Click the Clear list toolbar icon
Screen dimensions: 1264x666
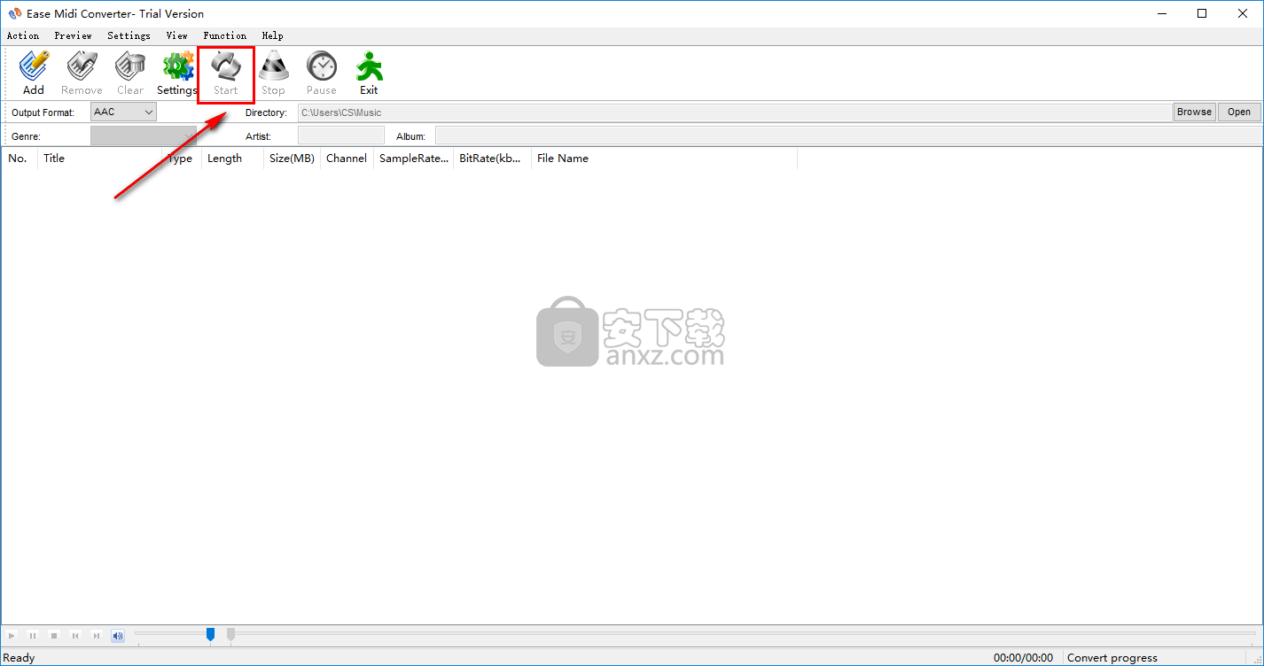(130, 74)
